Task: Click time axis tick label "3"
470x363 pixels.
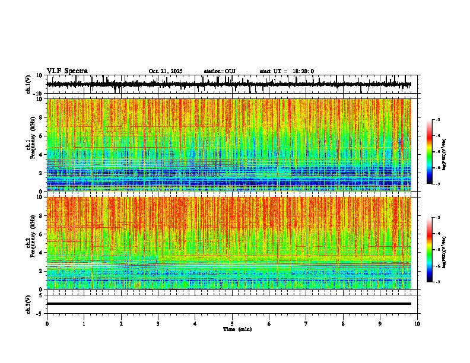Action: click(x=158, y=324)
